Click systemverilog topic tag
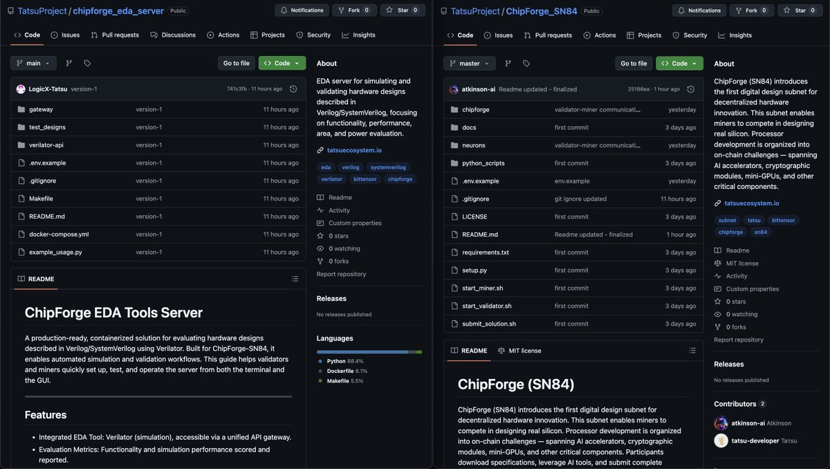830x469 pixels. coord(388,167)
